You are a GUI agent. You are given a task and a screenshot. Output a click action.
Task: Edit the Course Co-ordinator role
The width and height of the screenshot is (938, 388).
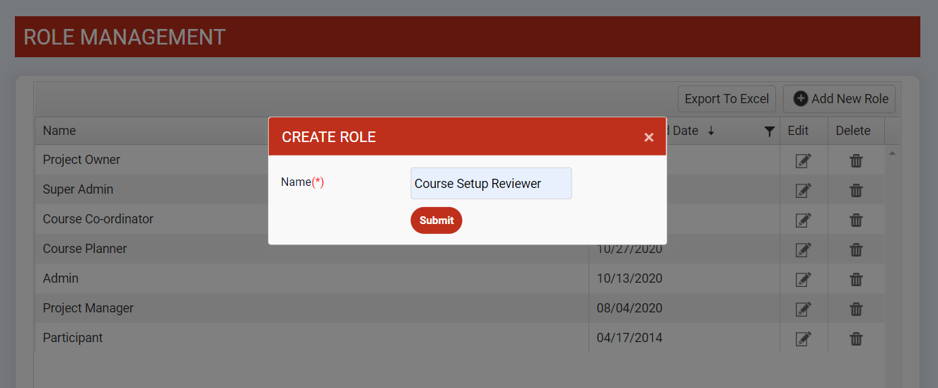803,220
